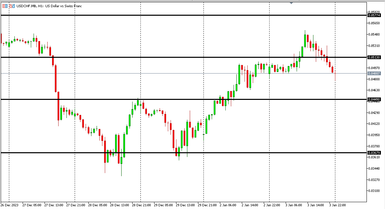Click the 0.84970 price scale label
The height and width of the screenshot is (209, 385).
pos(374,68)
